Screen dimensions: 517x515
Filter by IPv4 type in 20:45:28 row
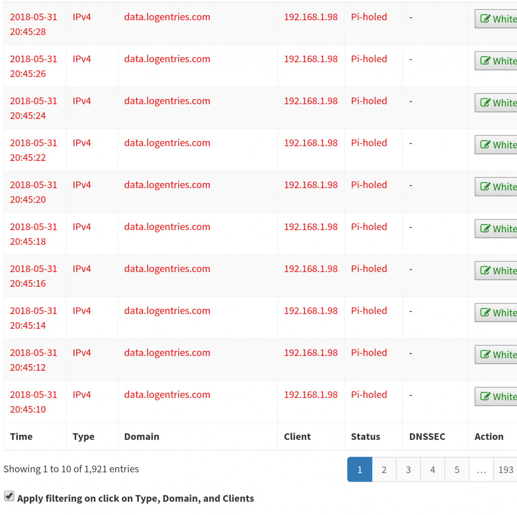(x=82, y=17)
